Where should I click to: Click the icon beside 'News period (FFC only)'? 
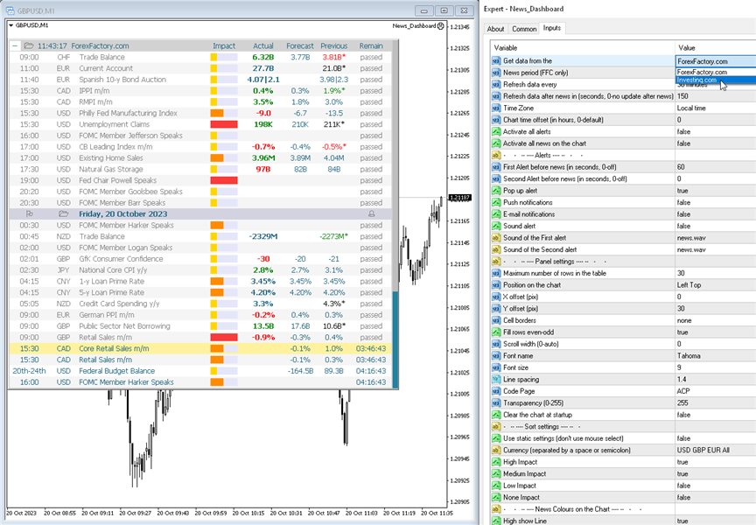496,73
